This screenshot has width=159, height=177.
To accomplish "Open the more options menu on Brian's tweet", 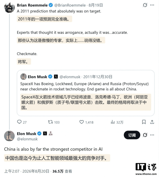I will (x=152, y=5).
